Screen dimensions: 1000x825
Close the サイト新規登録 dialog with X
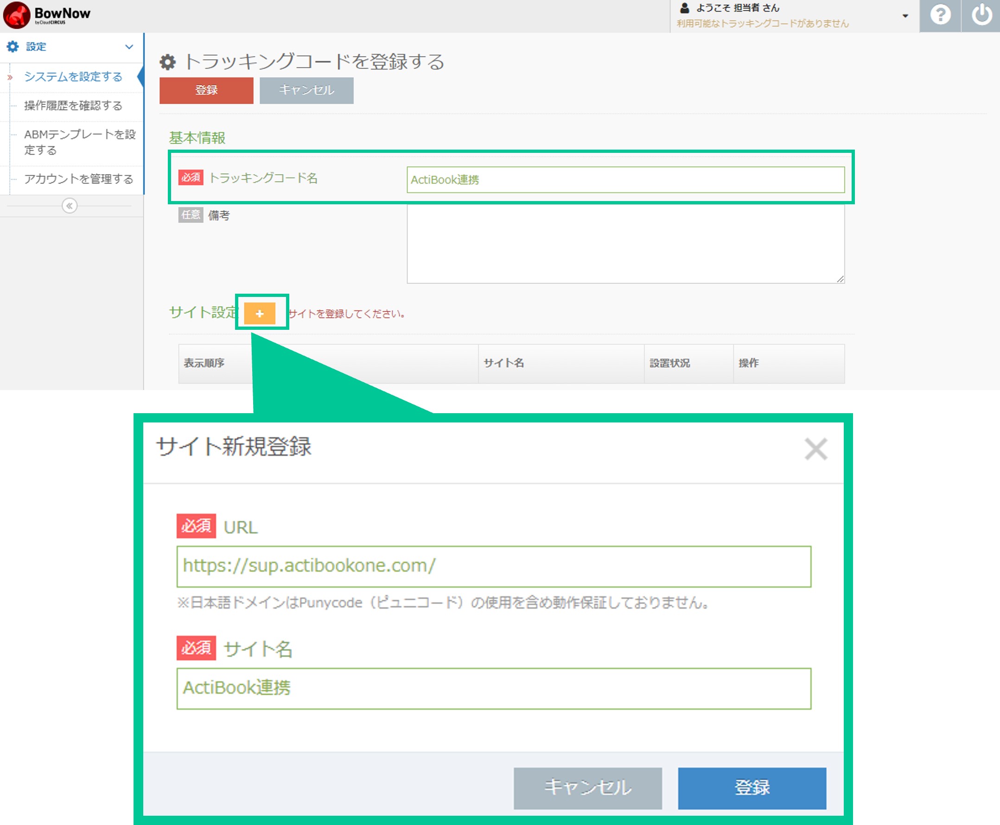pos(816,449)
